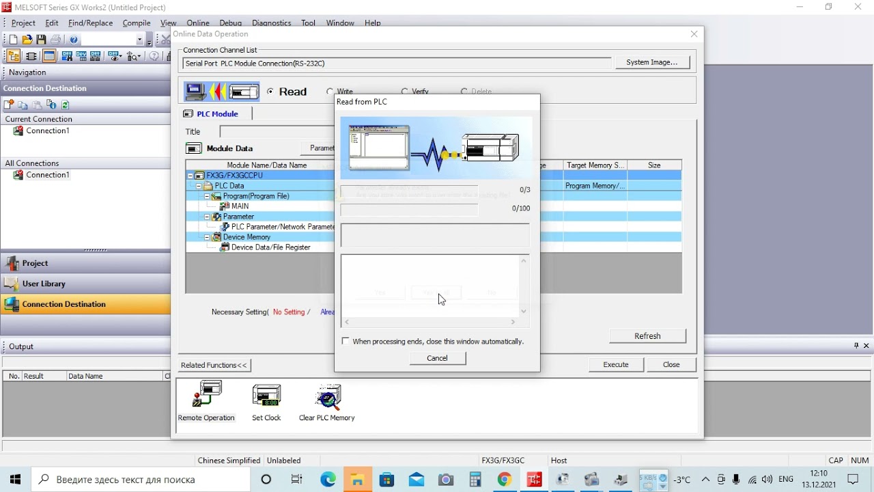Open the Edit menu
Viewport: 874px width, 492px height.
[52, 23]
